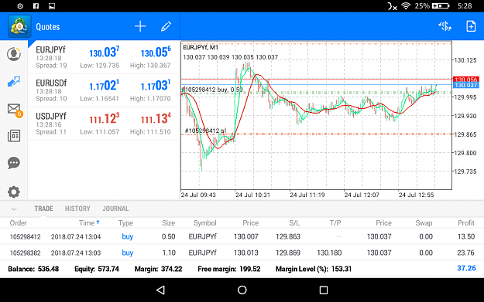This screenshot has height=302, width=484.
Task: Click the Balance 536.48 text
Action: 33,269
